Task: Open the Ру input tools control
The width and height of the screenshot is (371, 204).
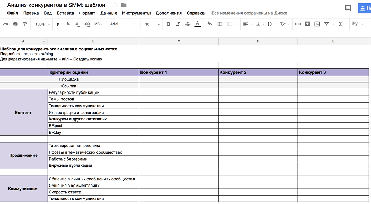Action: tap(357, 24)
